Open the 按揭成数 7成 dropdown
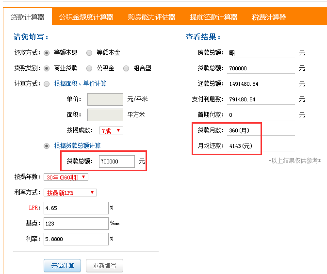 click(111, 130)
